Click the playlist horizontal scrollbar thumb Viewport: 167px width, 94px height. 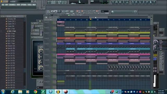tap(98, 17)
